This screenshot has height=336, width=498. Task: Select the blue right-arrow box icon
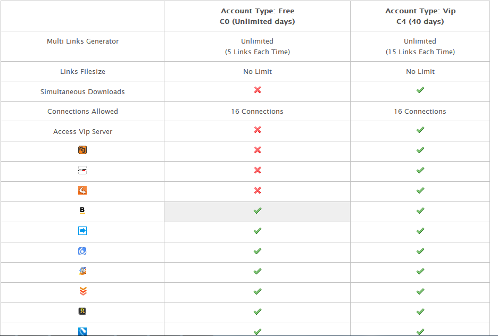[x=82, y=231]
